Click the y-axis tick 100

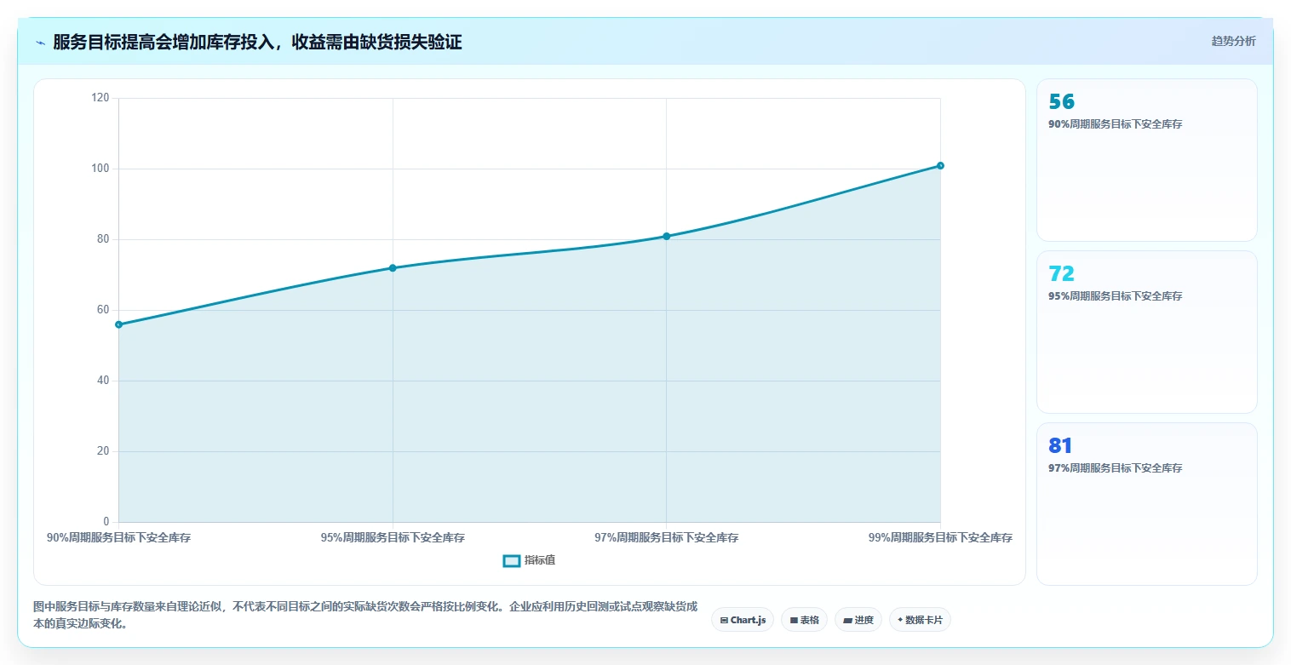[100, 169]
